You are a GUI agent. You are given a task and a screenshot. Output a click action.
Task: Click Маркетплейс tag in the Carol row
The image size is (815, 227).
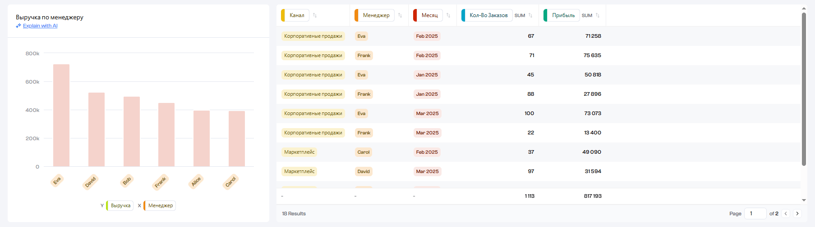click(299, 152)
